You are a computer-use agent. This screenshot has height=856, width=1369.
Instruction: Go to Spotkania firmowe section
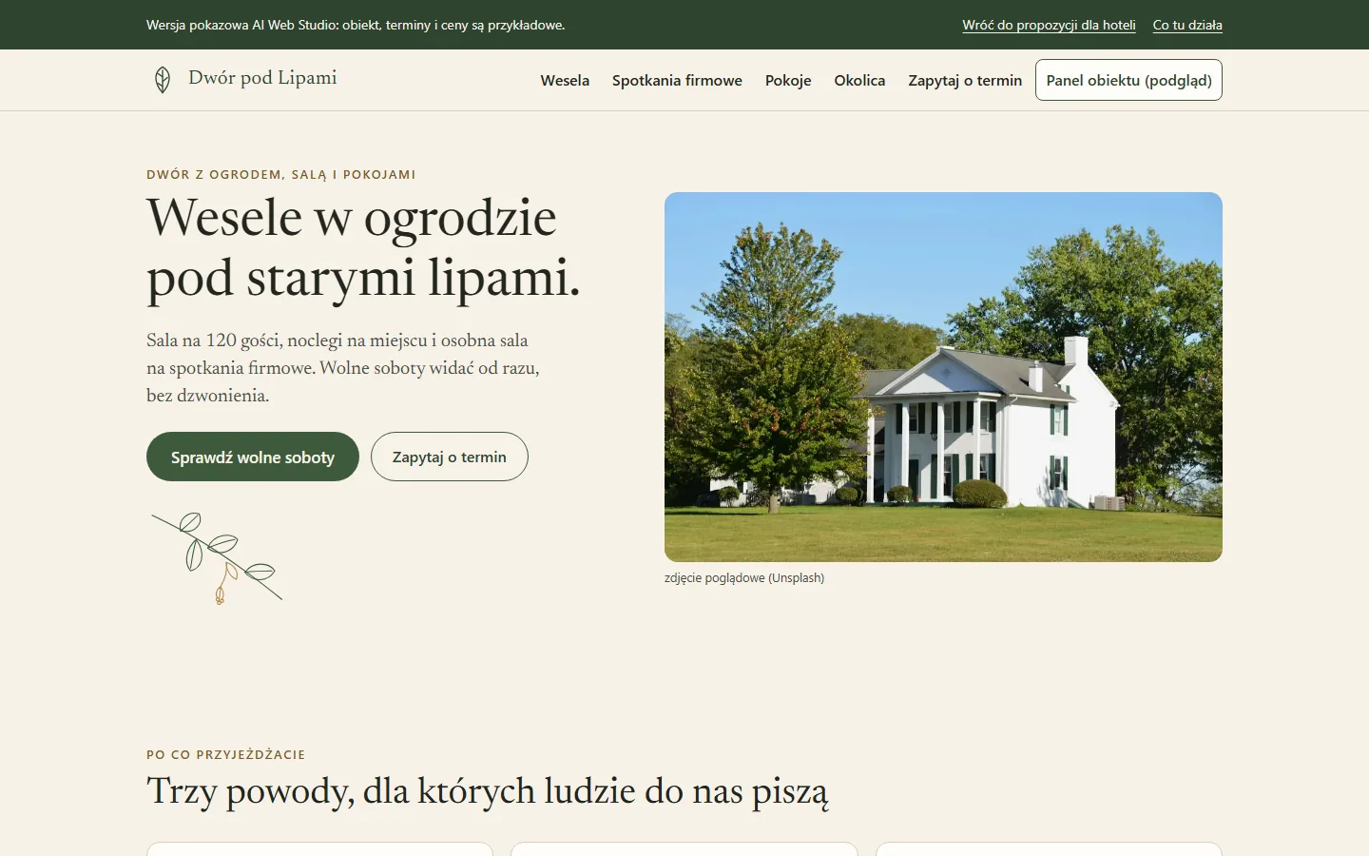677,81
